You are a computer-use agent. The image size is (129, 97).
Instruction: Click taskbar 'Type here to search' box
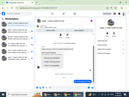(x=24, y=94)
